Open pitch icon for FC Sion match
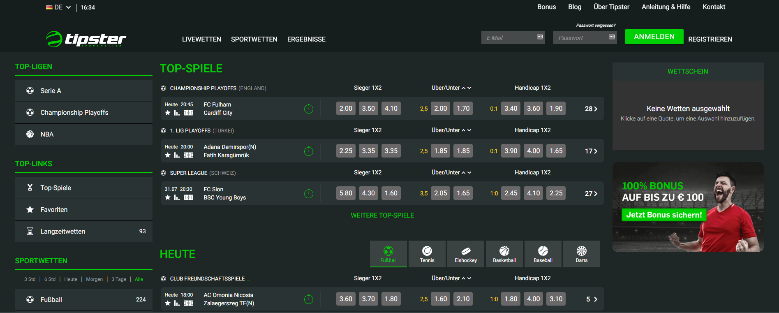Screen dimensions: 779x313 click(x=188, y=197)
